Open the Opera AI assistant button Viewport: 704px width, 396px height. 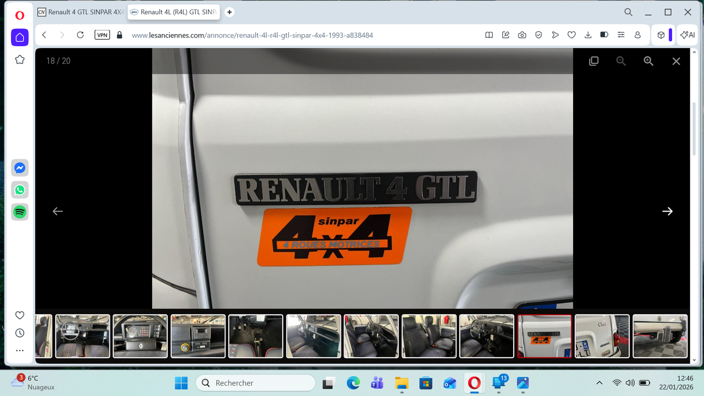pyautogui.click(x=687, y=35)
